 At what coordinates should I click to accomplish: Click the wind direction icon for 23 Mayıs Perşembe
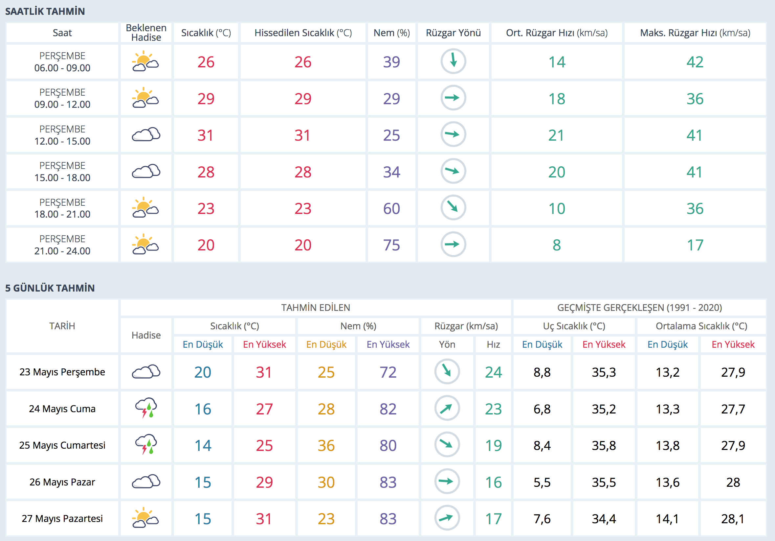pos(447,372)
